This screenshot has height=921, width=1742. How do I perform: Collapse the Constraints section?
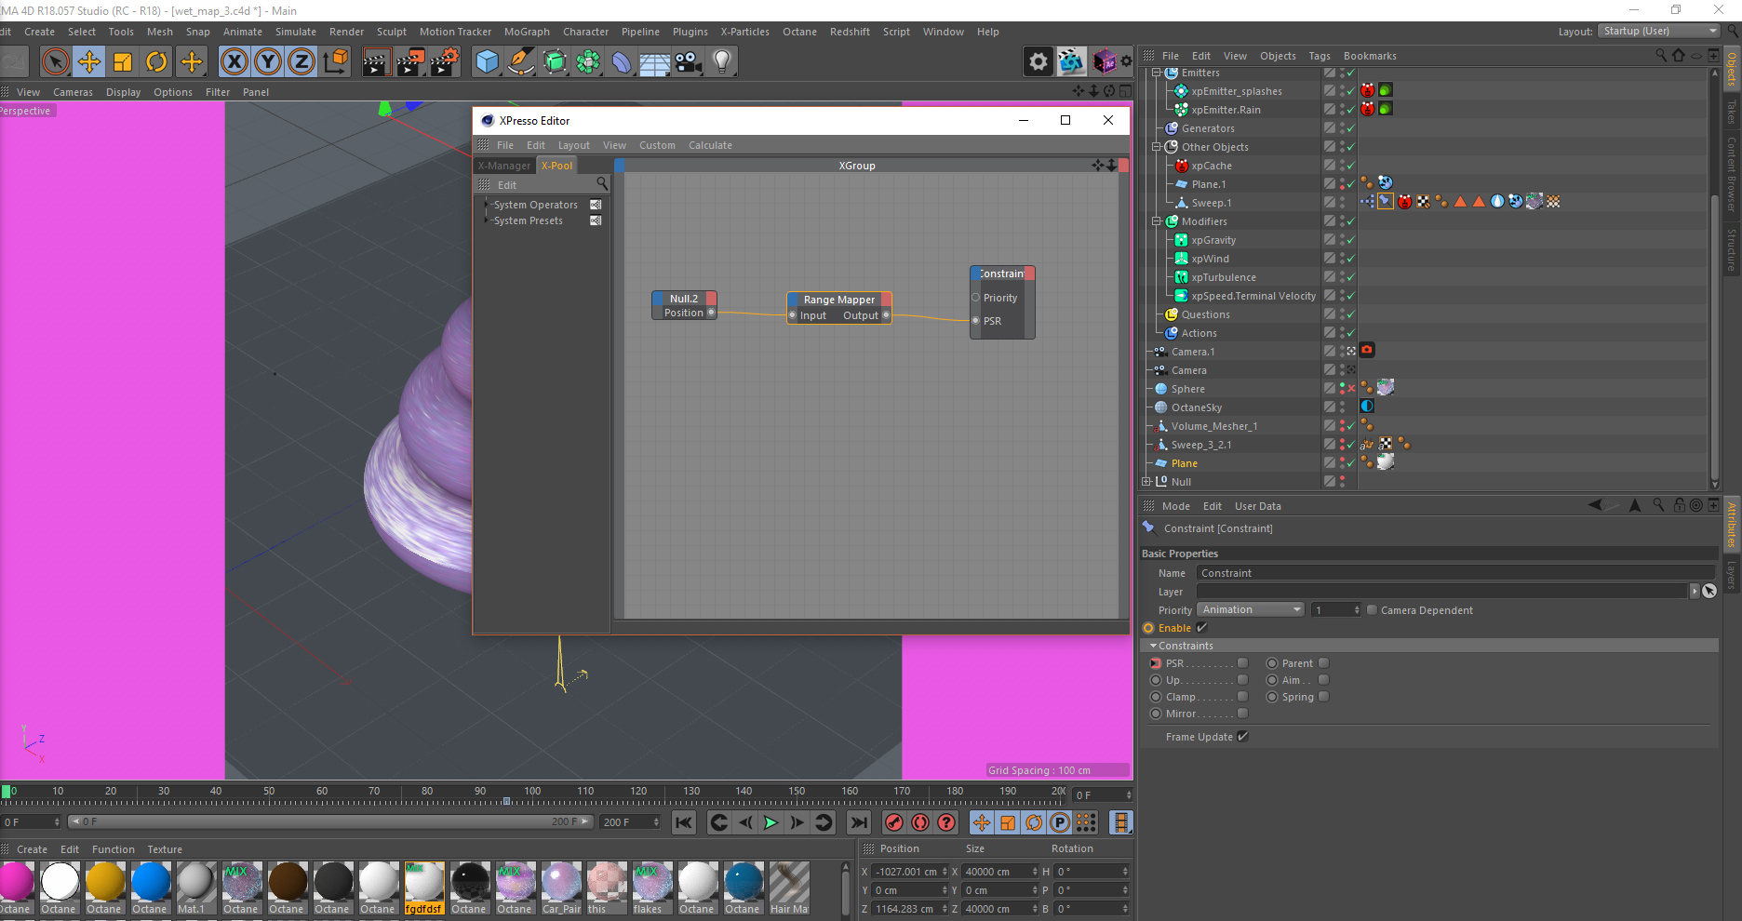(1154, 646)
